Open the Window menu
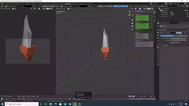 click(x=17, y=4)
